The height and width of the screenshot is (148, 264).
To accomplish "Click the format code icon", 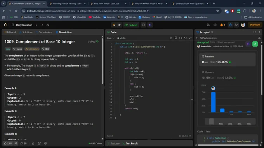I will (x=171, y=38).
